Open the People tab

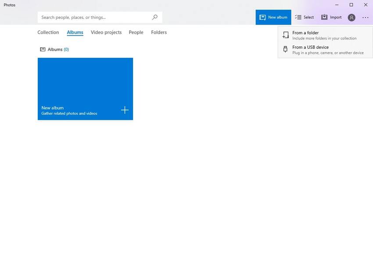[x=136, y=32]
